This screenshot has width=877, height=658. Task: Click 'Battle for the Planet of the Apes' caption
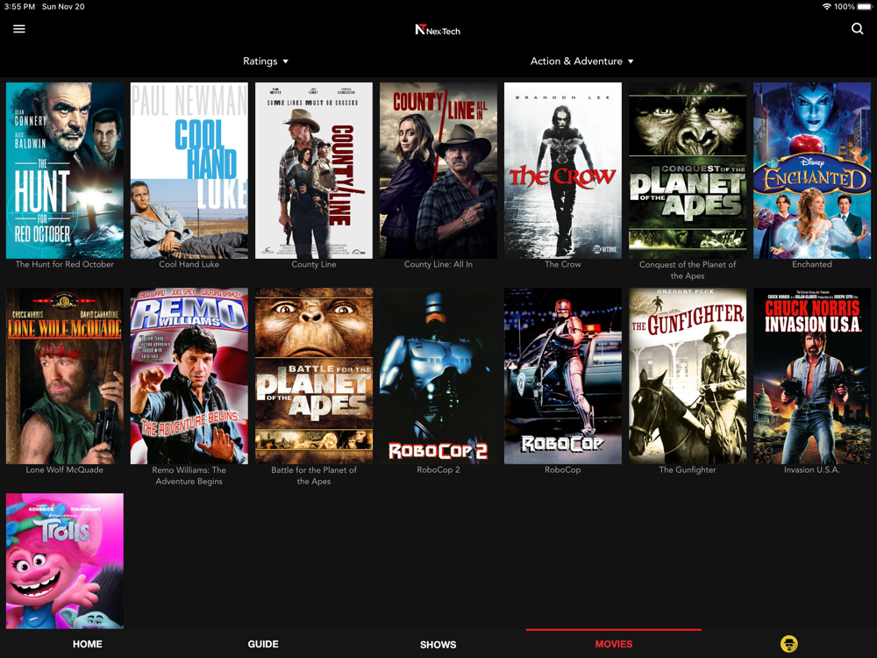pyautogui.click(x=314, y=476)
